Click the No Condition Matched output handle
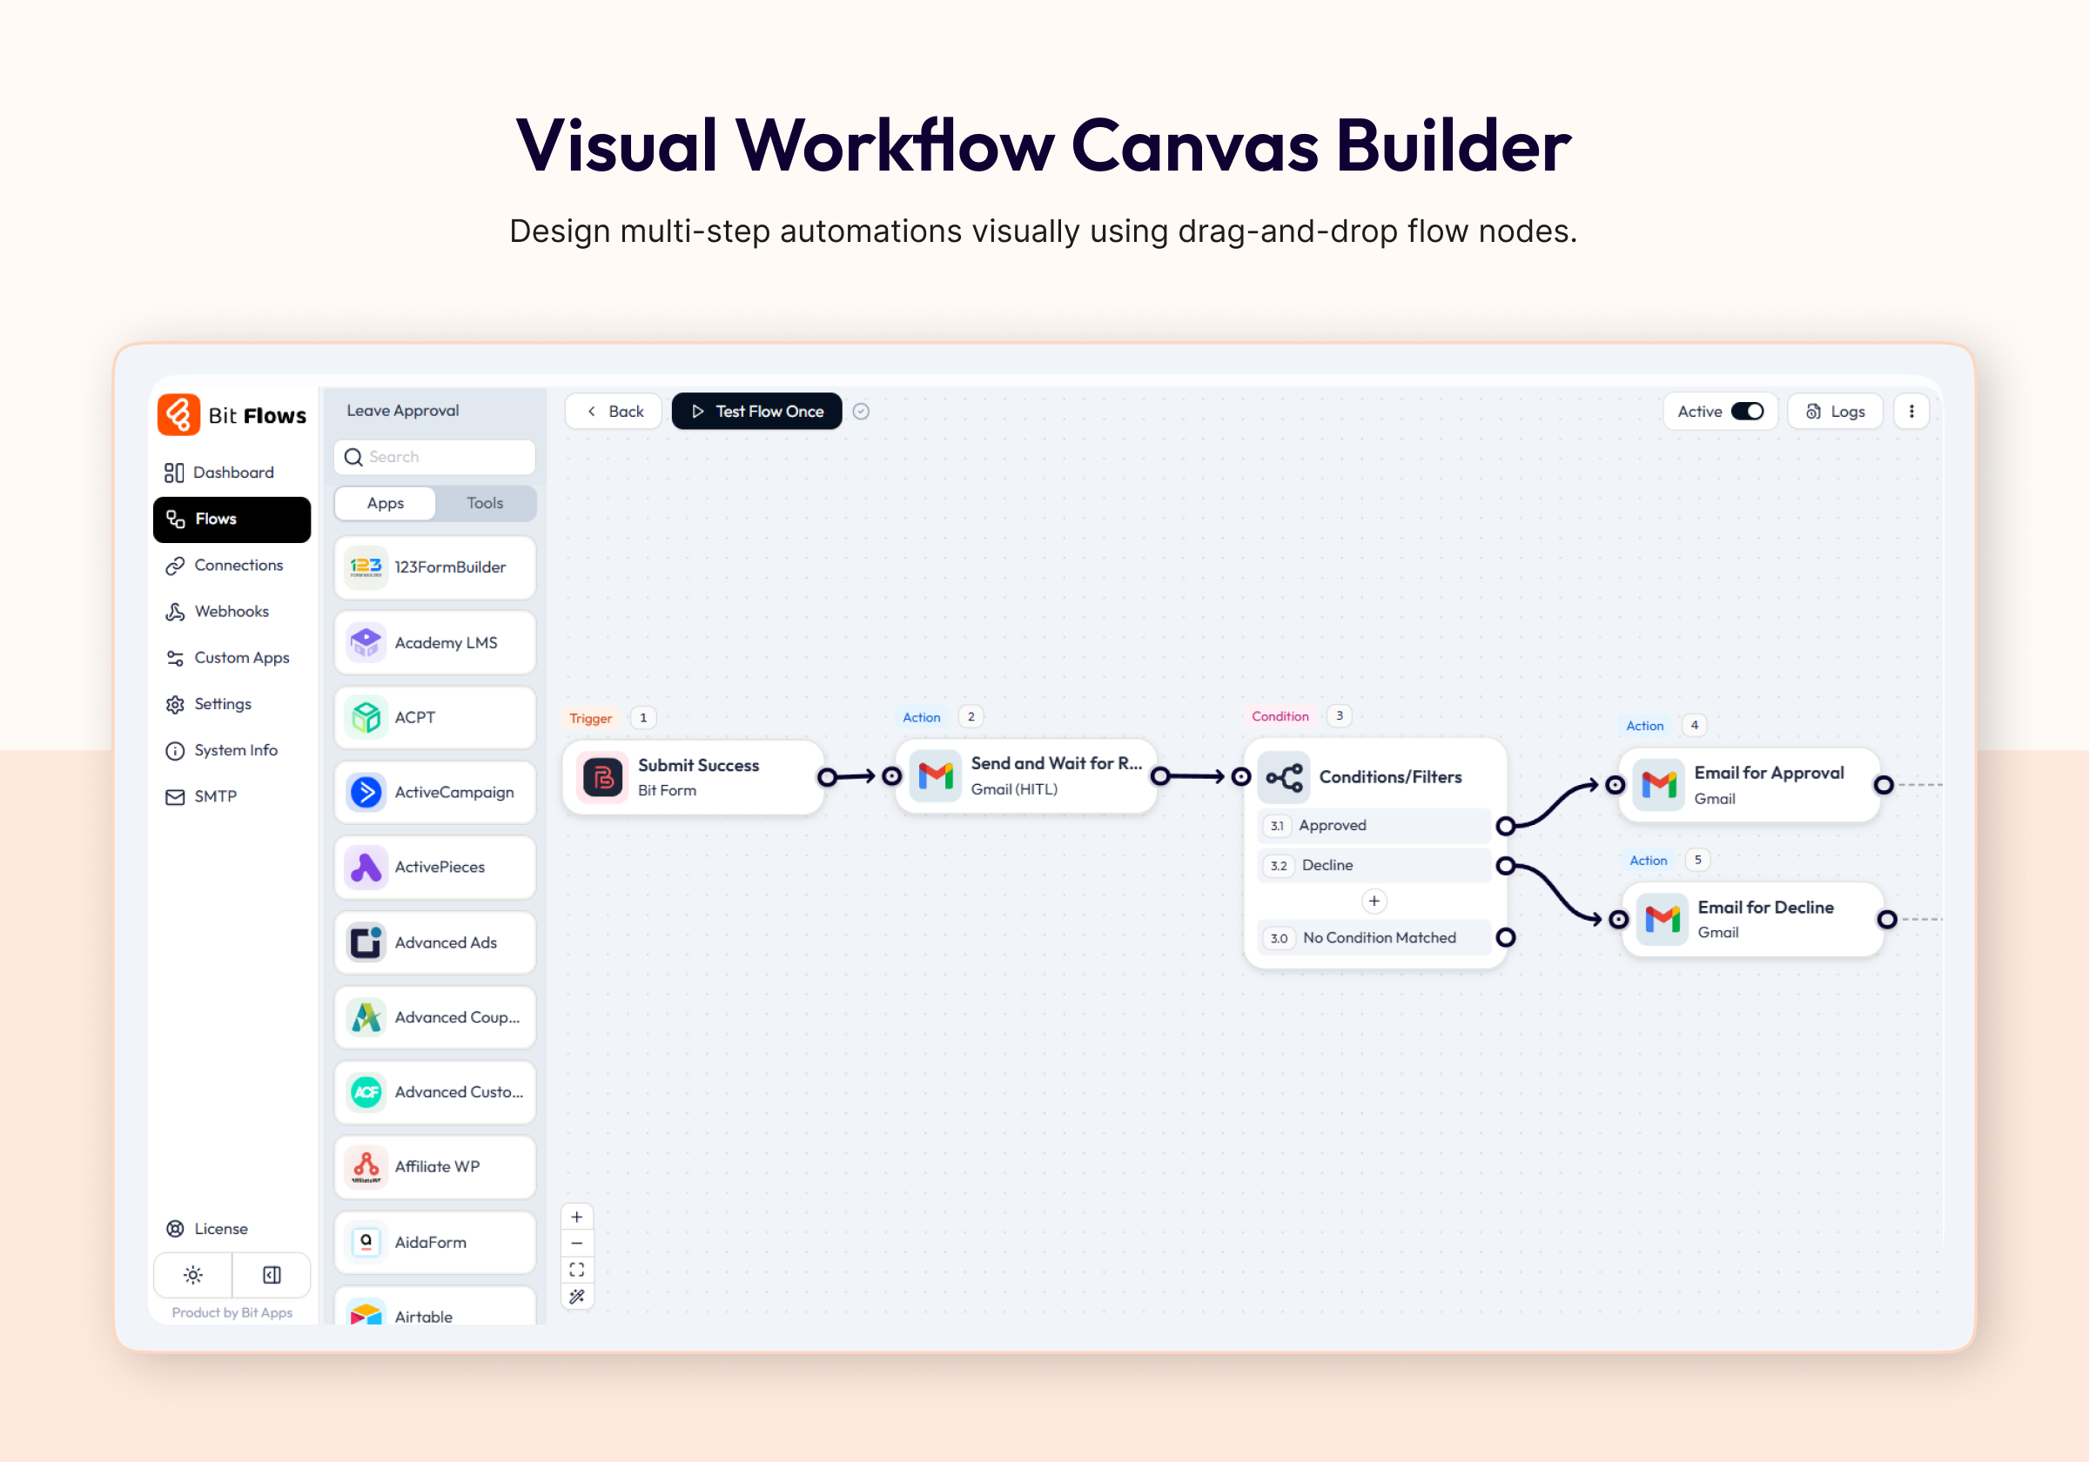 [1506, 937]
